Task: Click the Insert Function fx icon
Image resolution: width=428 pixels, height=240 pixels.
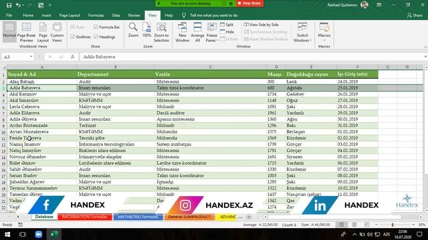Action: tap(72, 57)
